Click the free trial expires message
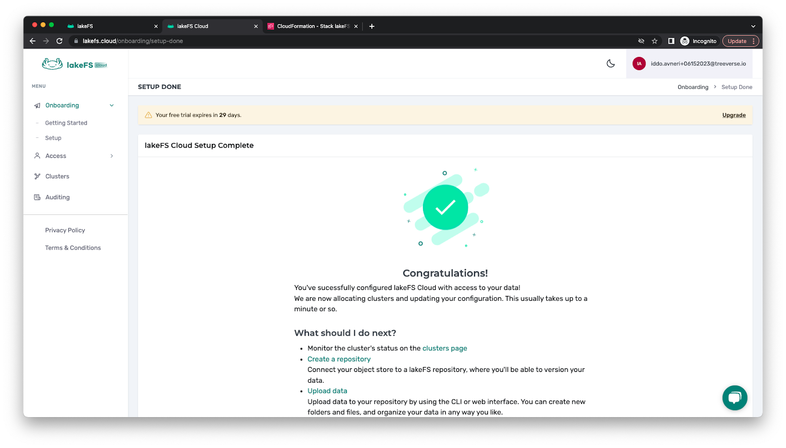The width and height of the screenshot is (786, 448). (198, 115)
